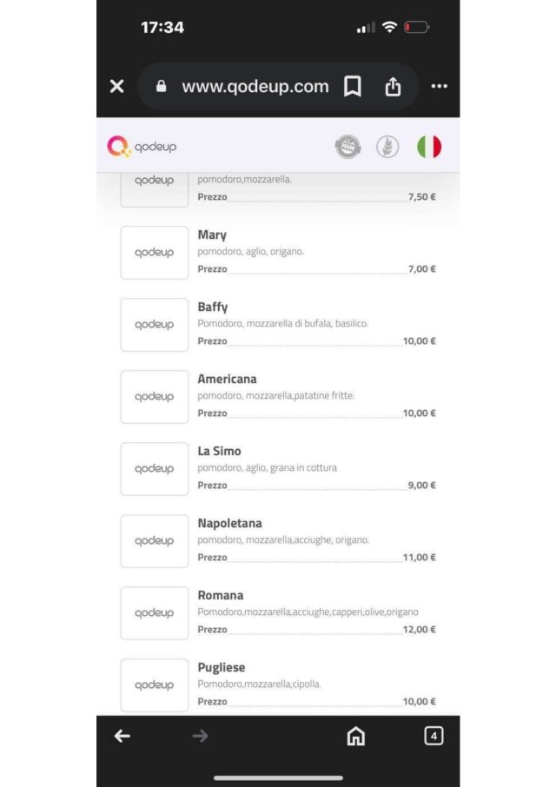The width and height of the screenshot is (556, 787).
Task: Select the Napoletana pizza title
Action: 229,523
